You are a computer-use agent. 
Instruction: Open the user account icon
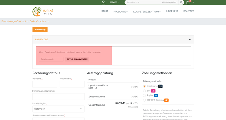tap(103, 2)
